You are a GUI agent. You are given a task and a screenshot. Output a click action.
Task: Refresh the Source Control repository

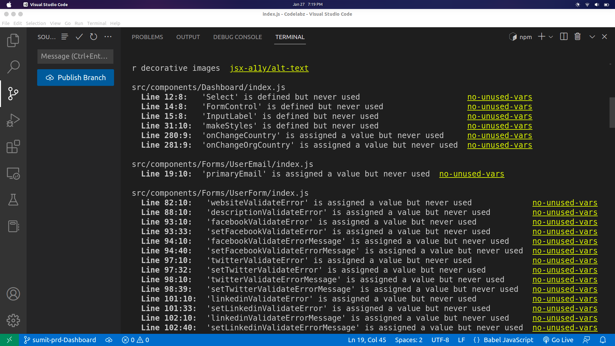(94, 37)
